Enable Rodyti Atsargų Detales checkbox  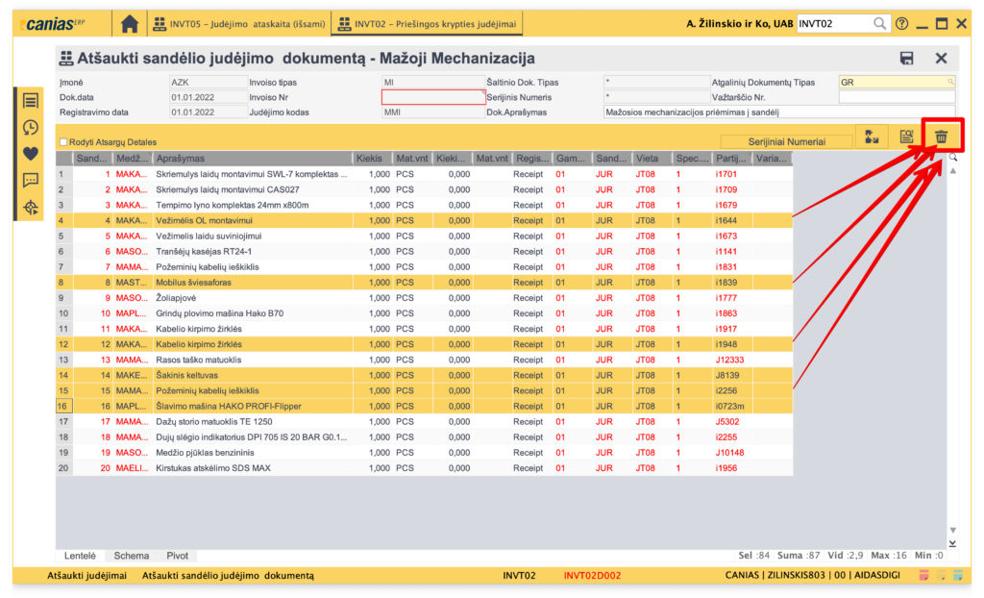63,142
